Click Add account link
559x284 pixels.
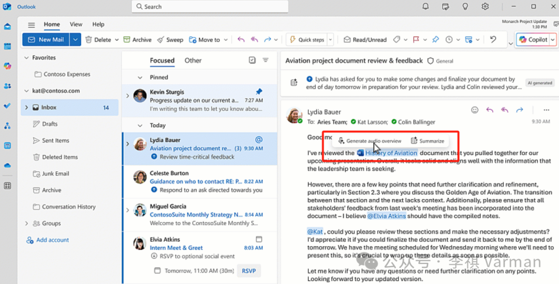point(48,240)
